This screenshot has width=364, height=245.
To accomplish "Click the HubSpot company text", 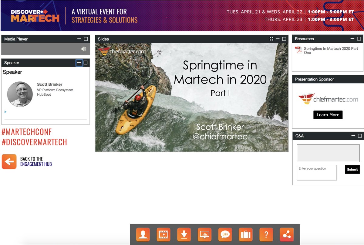I will pyautogui.click(x=44, y=94).
